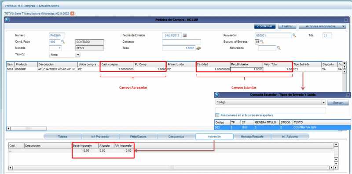Open the Mensaje/Reajuste tab
The image size is (352, 174).
coord(252,136)
